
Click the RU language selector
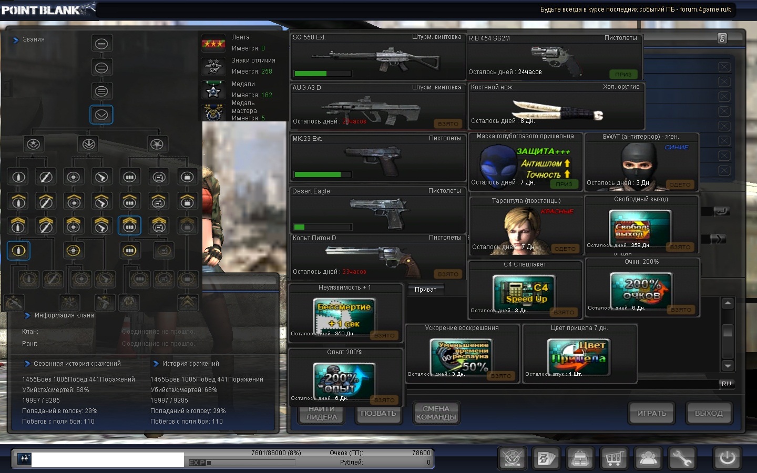[x=726, y=384]
